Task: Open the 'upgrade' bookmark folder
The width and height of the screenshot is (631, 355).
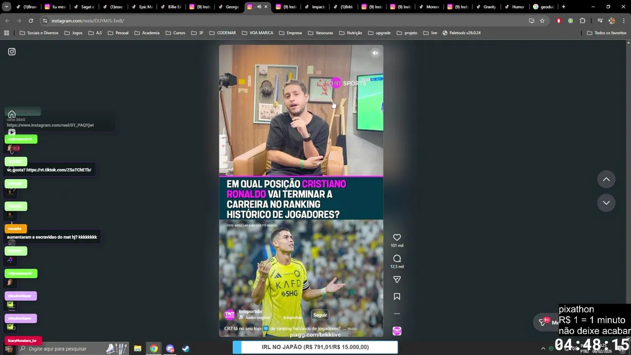Action: tap(379, 33)
